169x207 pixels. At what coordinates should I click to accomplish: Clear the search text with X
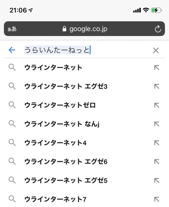156,50
